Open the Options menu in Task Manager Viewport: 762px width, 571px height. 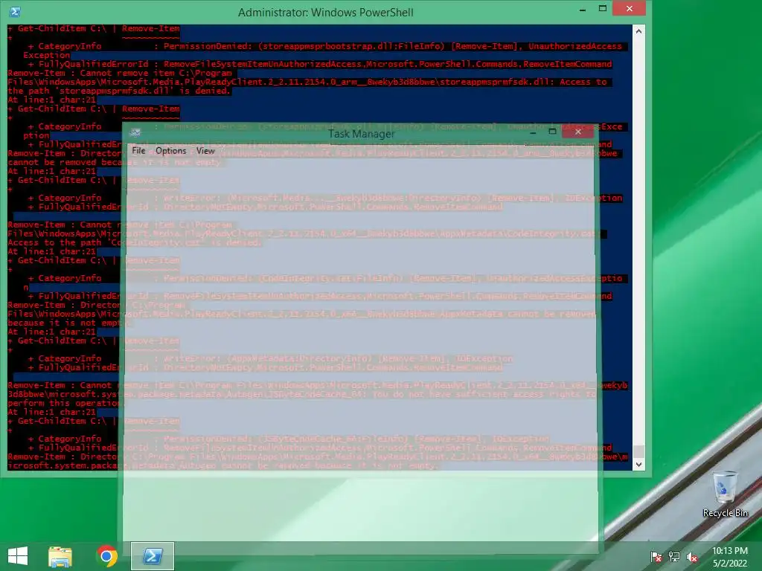(170, 150)
